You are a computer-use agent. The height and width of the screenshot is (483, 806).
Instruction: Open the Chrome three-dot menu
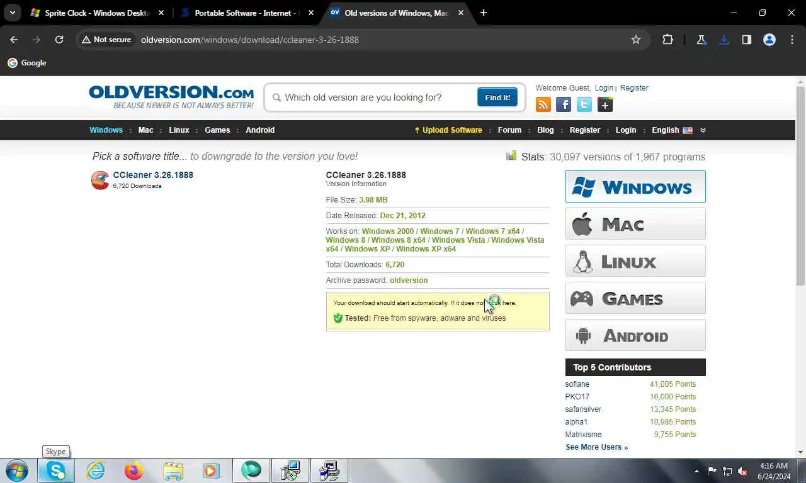coord(792,40)
